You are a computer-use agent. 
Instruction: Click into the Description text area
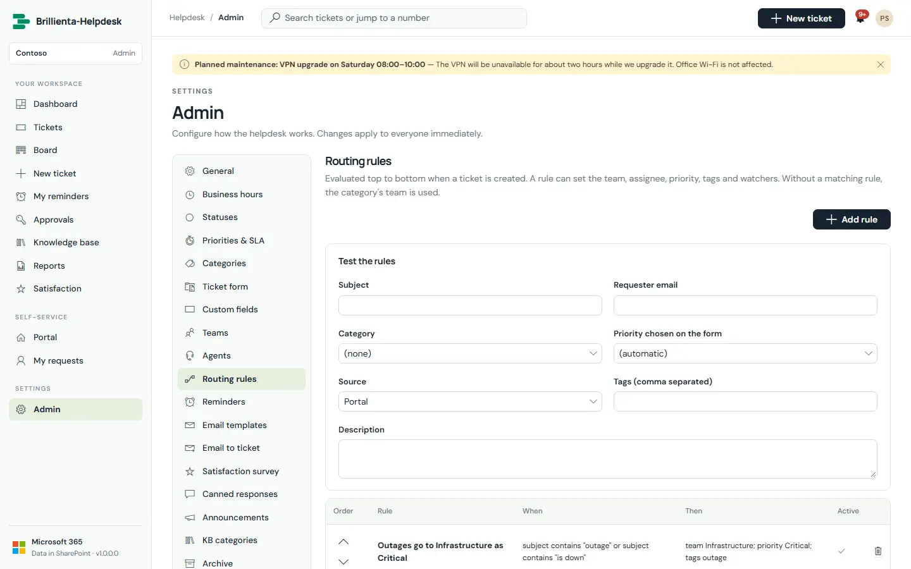(608, 459)
